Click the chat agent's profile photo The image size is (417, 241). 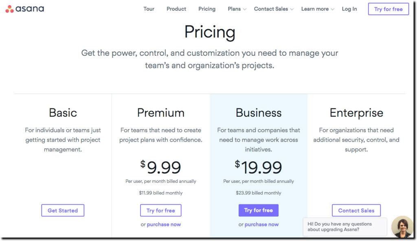click(402, 226)
